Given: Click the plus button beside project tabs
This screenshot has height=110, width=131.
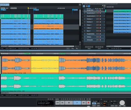Looking at the screenshot, I should pos(80,5).
